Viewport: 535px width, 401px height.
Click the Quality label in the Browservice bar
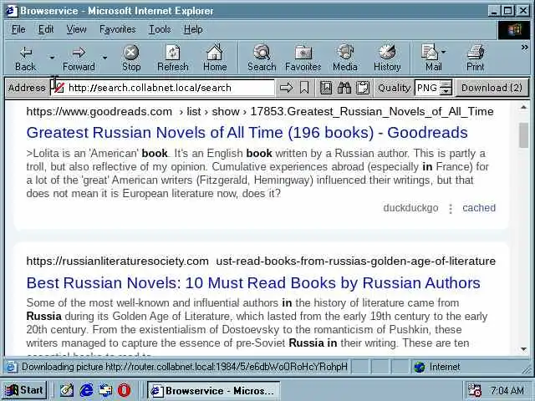click(x=394, y=88)
